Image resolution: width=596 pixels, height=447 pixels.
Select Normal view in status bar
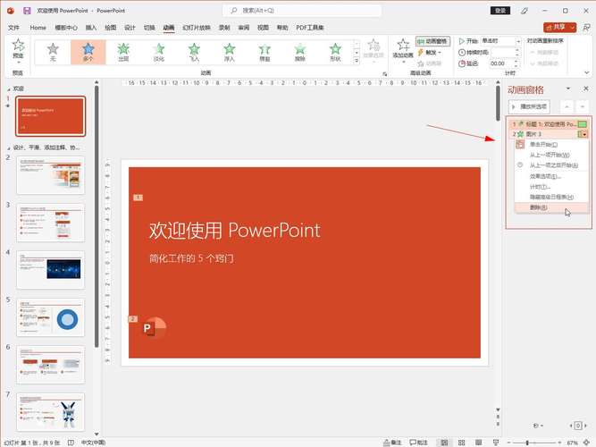point(444,443)
